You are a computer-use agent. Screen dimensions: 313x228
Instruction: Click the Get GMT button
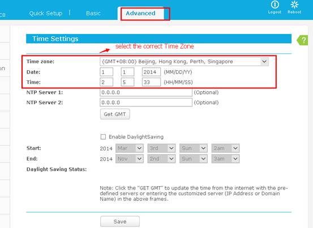coord(115,114)
